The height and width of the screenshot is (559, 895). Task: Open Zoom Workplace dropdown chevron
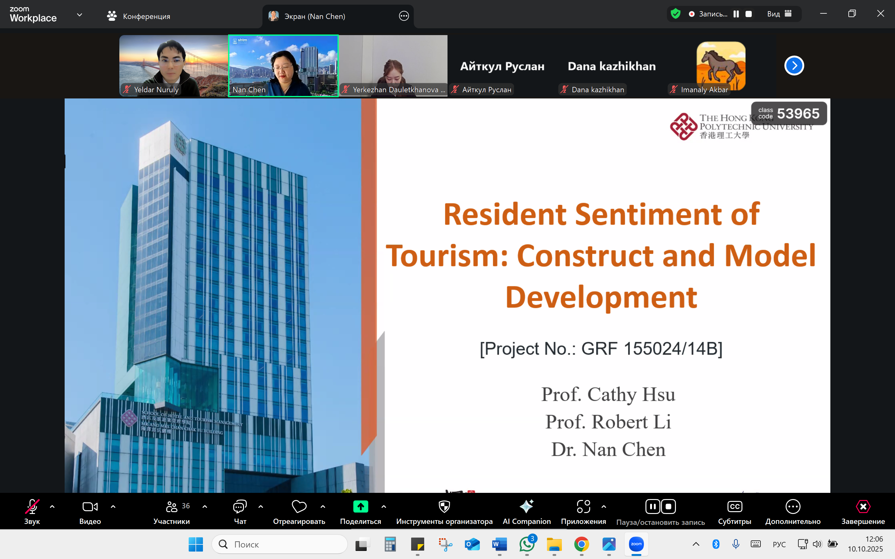point(79,15)
